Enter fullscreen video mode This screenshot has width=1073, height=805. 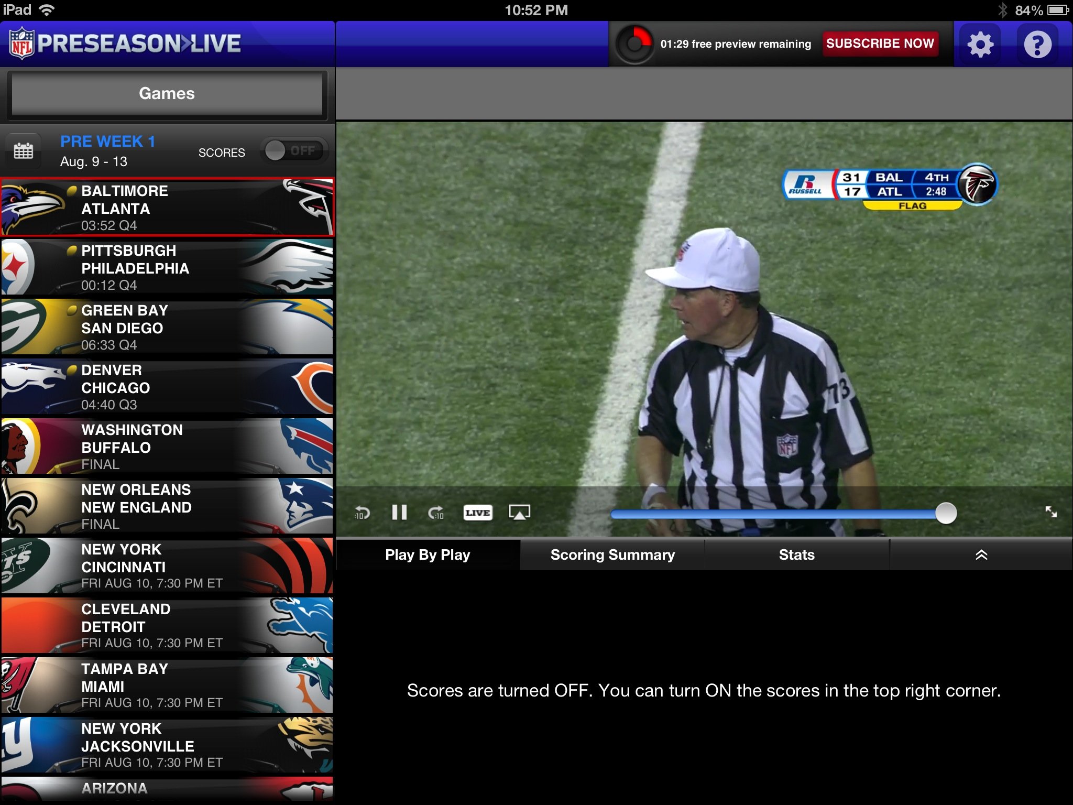pyautogui.click(x=1051, y=512)
